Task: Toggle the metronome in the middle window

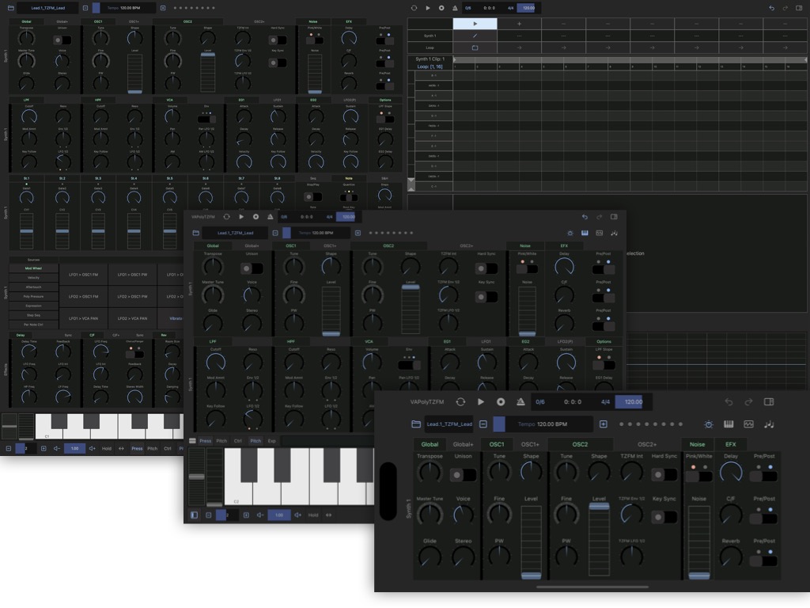Action: [271, 217]
